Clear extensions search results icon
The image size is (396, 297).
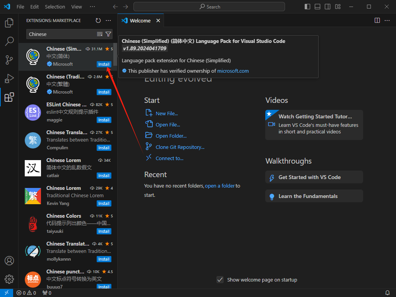[x=100, y=34]
